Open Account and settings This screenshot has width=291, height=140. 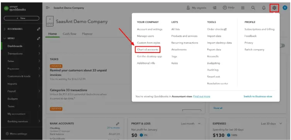(150, 29)
